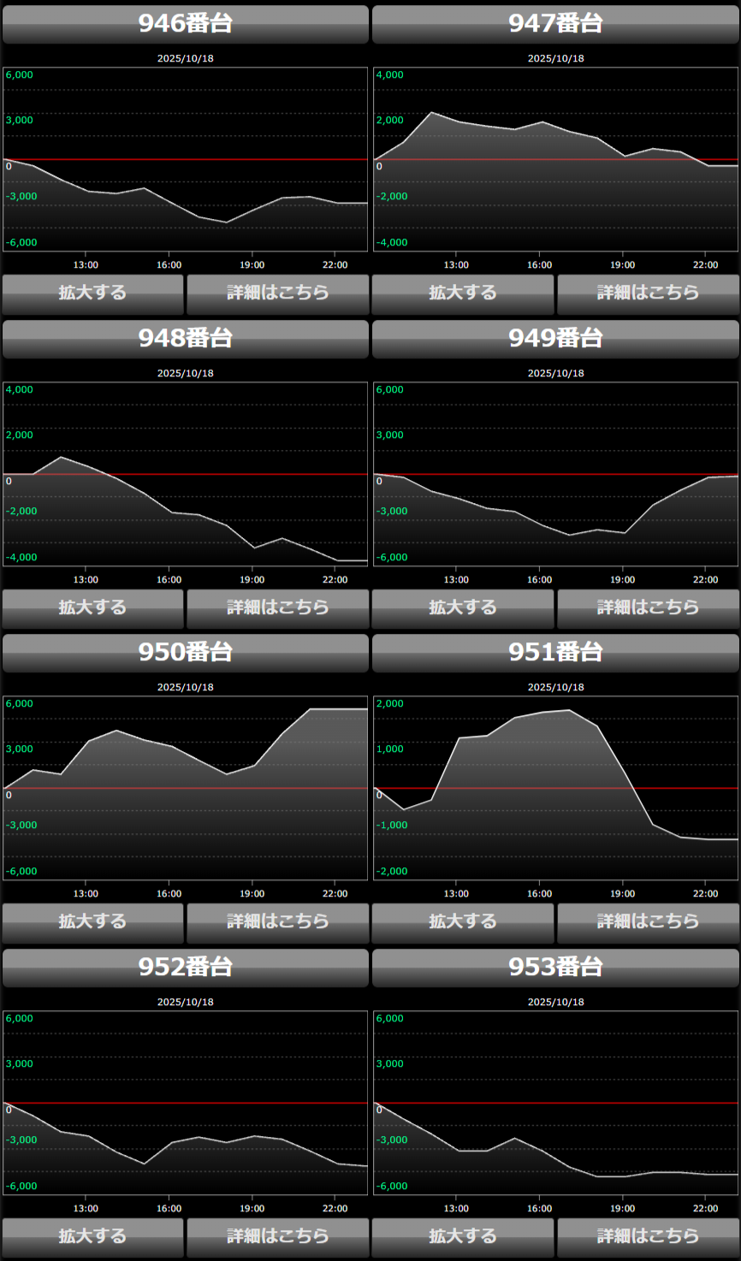Open details for machine 953
The height and width of the screenshot is (1261, 741).
(648, 1237)
